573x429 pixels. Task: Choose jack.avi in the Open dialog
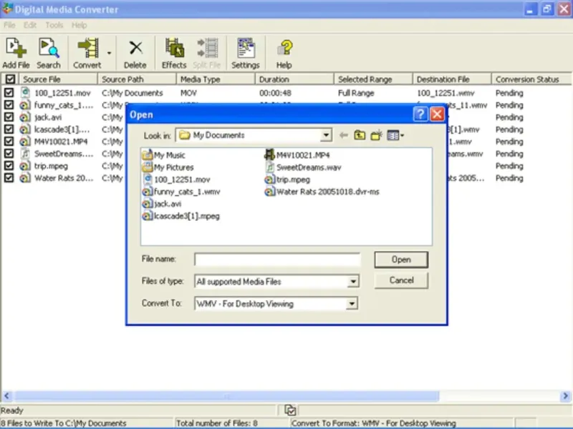[x=162, y=204]
